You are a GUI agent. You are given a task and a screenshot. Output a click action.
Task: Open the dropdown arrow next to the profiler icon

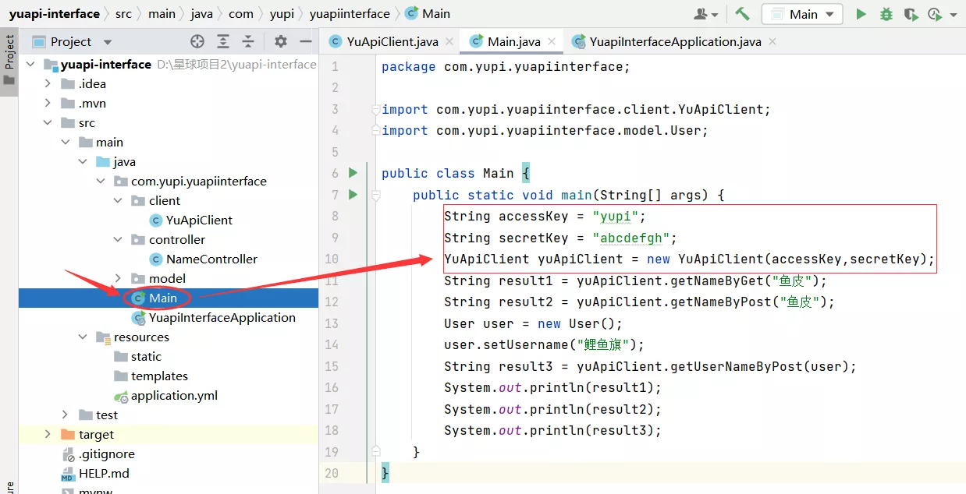click(954, 15)
